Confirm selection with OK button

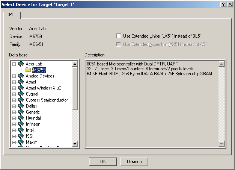(103, 162)
